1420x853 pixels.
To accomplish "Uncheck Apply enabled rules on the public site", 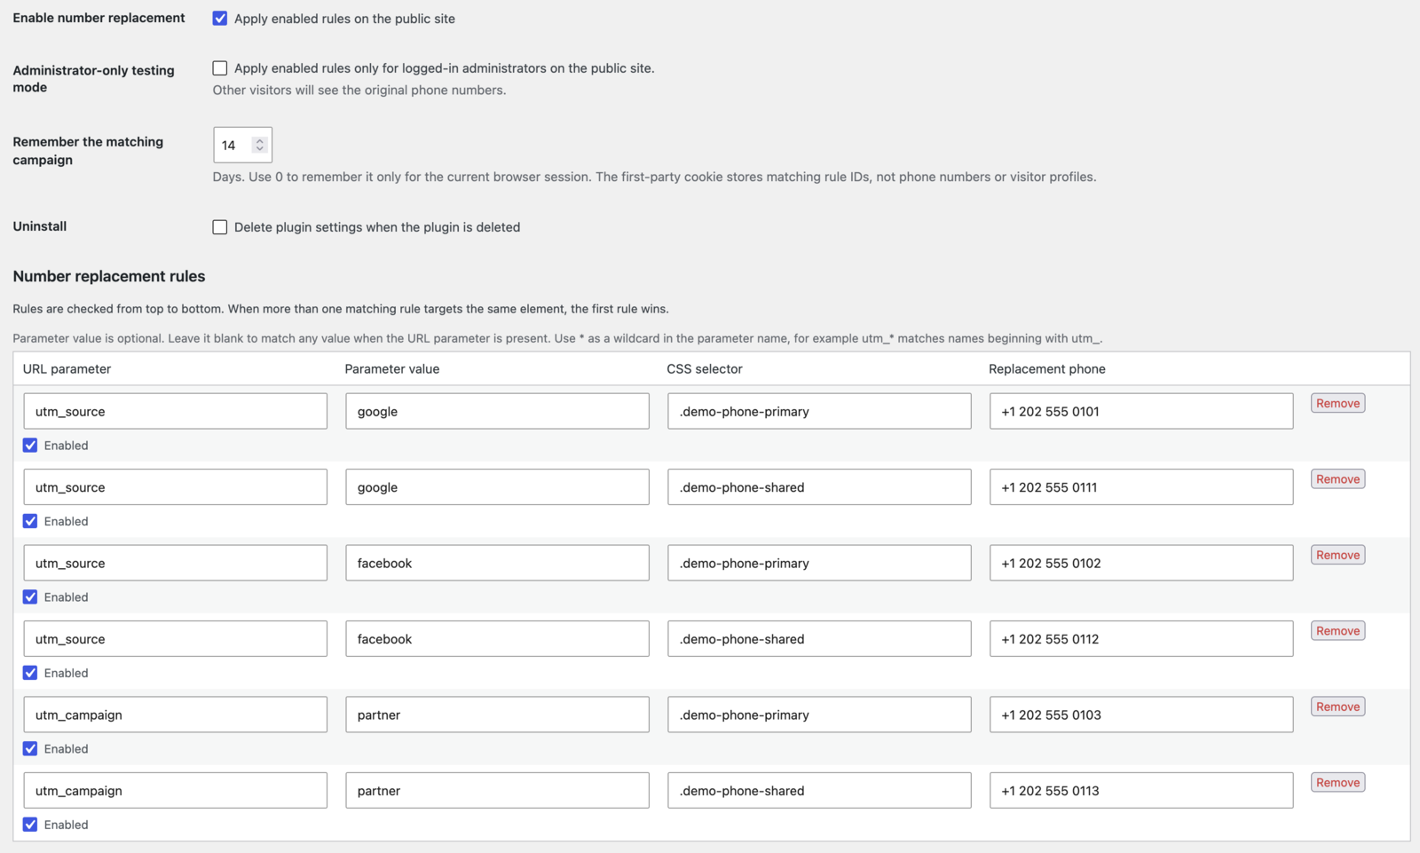I will pos(220,19).
